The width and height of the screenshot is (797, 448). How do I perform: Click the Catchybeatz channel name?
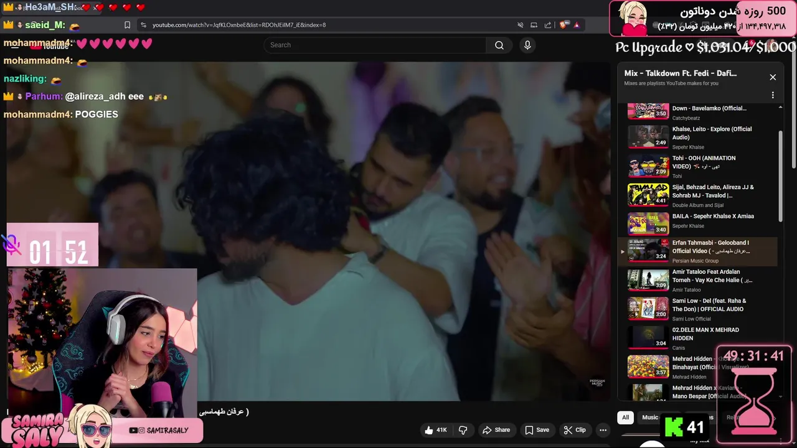pyautogui.click(x=686, y=118)
